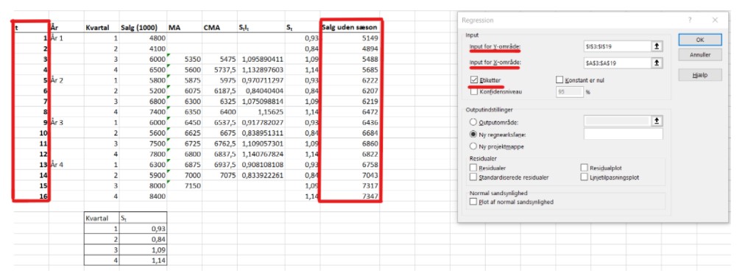Select the lower table cell with 0,84
745x276 pixels.
143,239
